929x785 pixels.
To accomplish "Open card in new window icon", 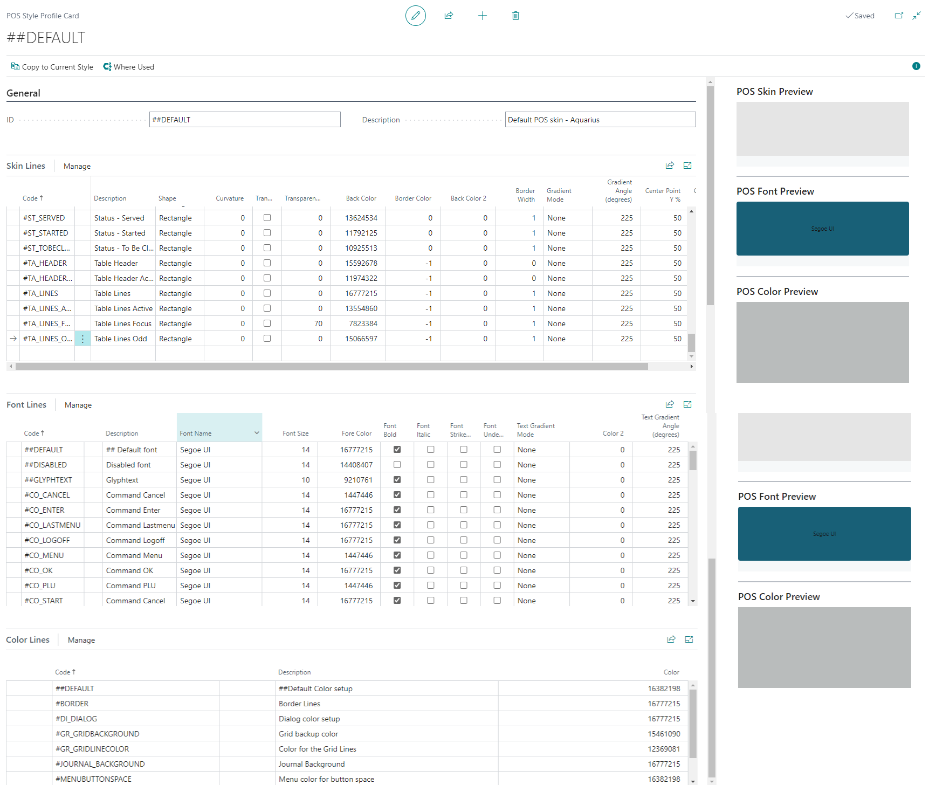I will pyautogui.click(x=899, y=16).
